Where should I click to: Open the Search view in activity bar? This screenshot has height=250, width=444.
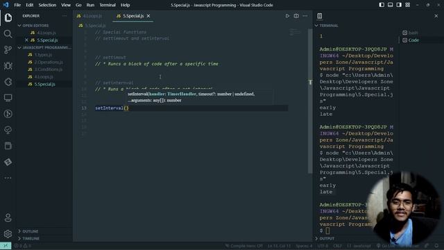[8, 34]
